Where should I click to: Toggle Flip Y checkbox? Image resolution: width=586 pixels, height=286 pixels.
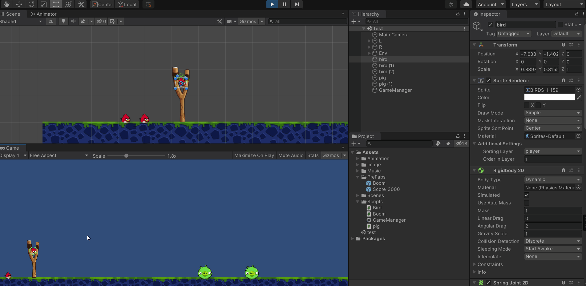tap(538, 105)
